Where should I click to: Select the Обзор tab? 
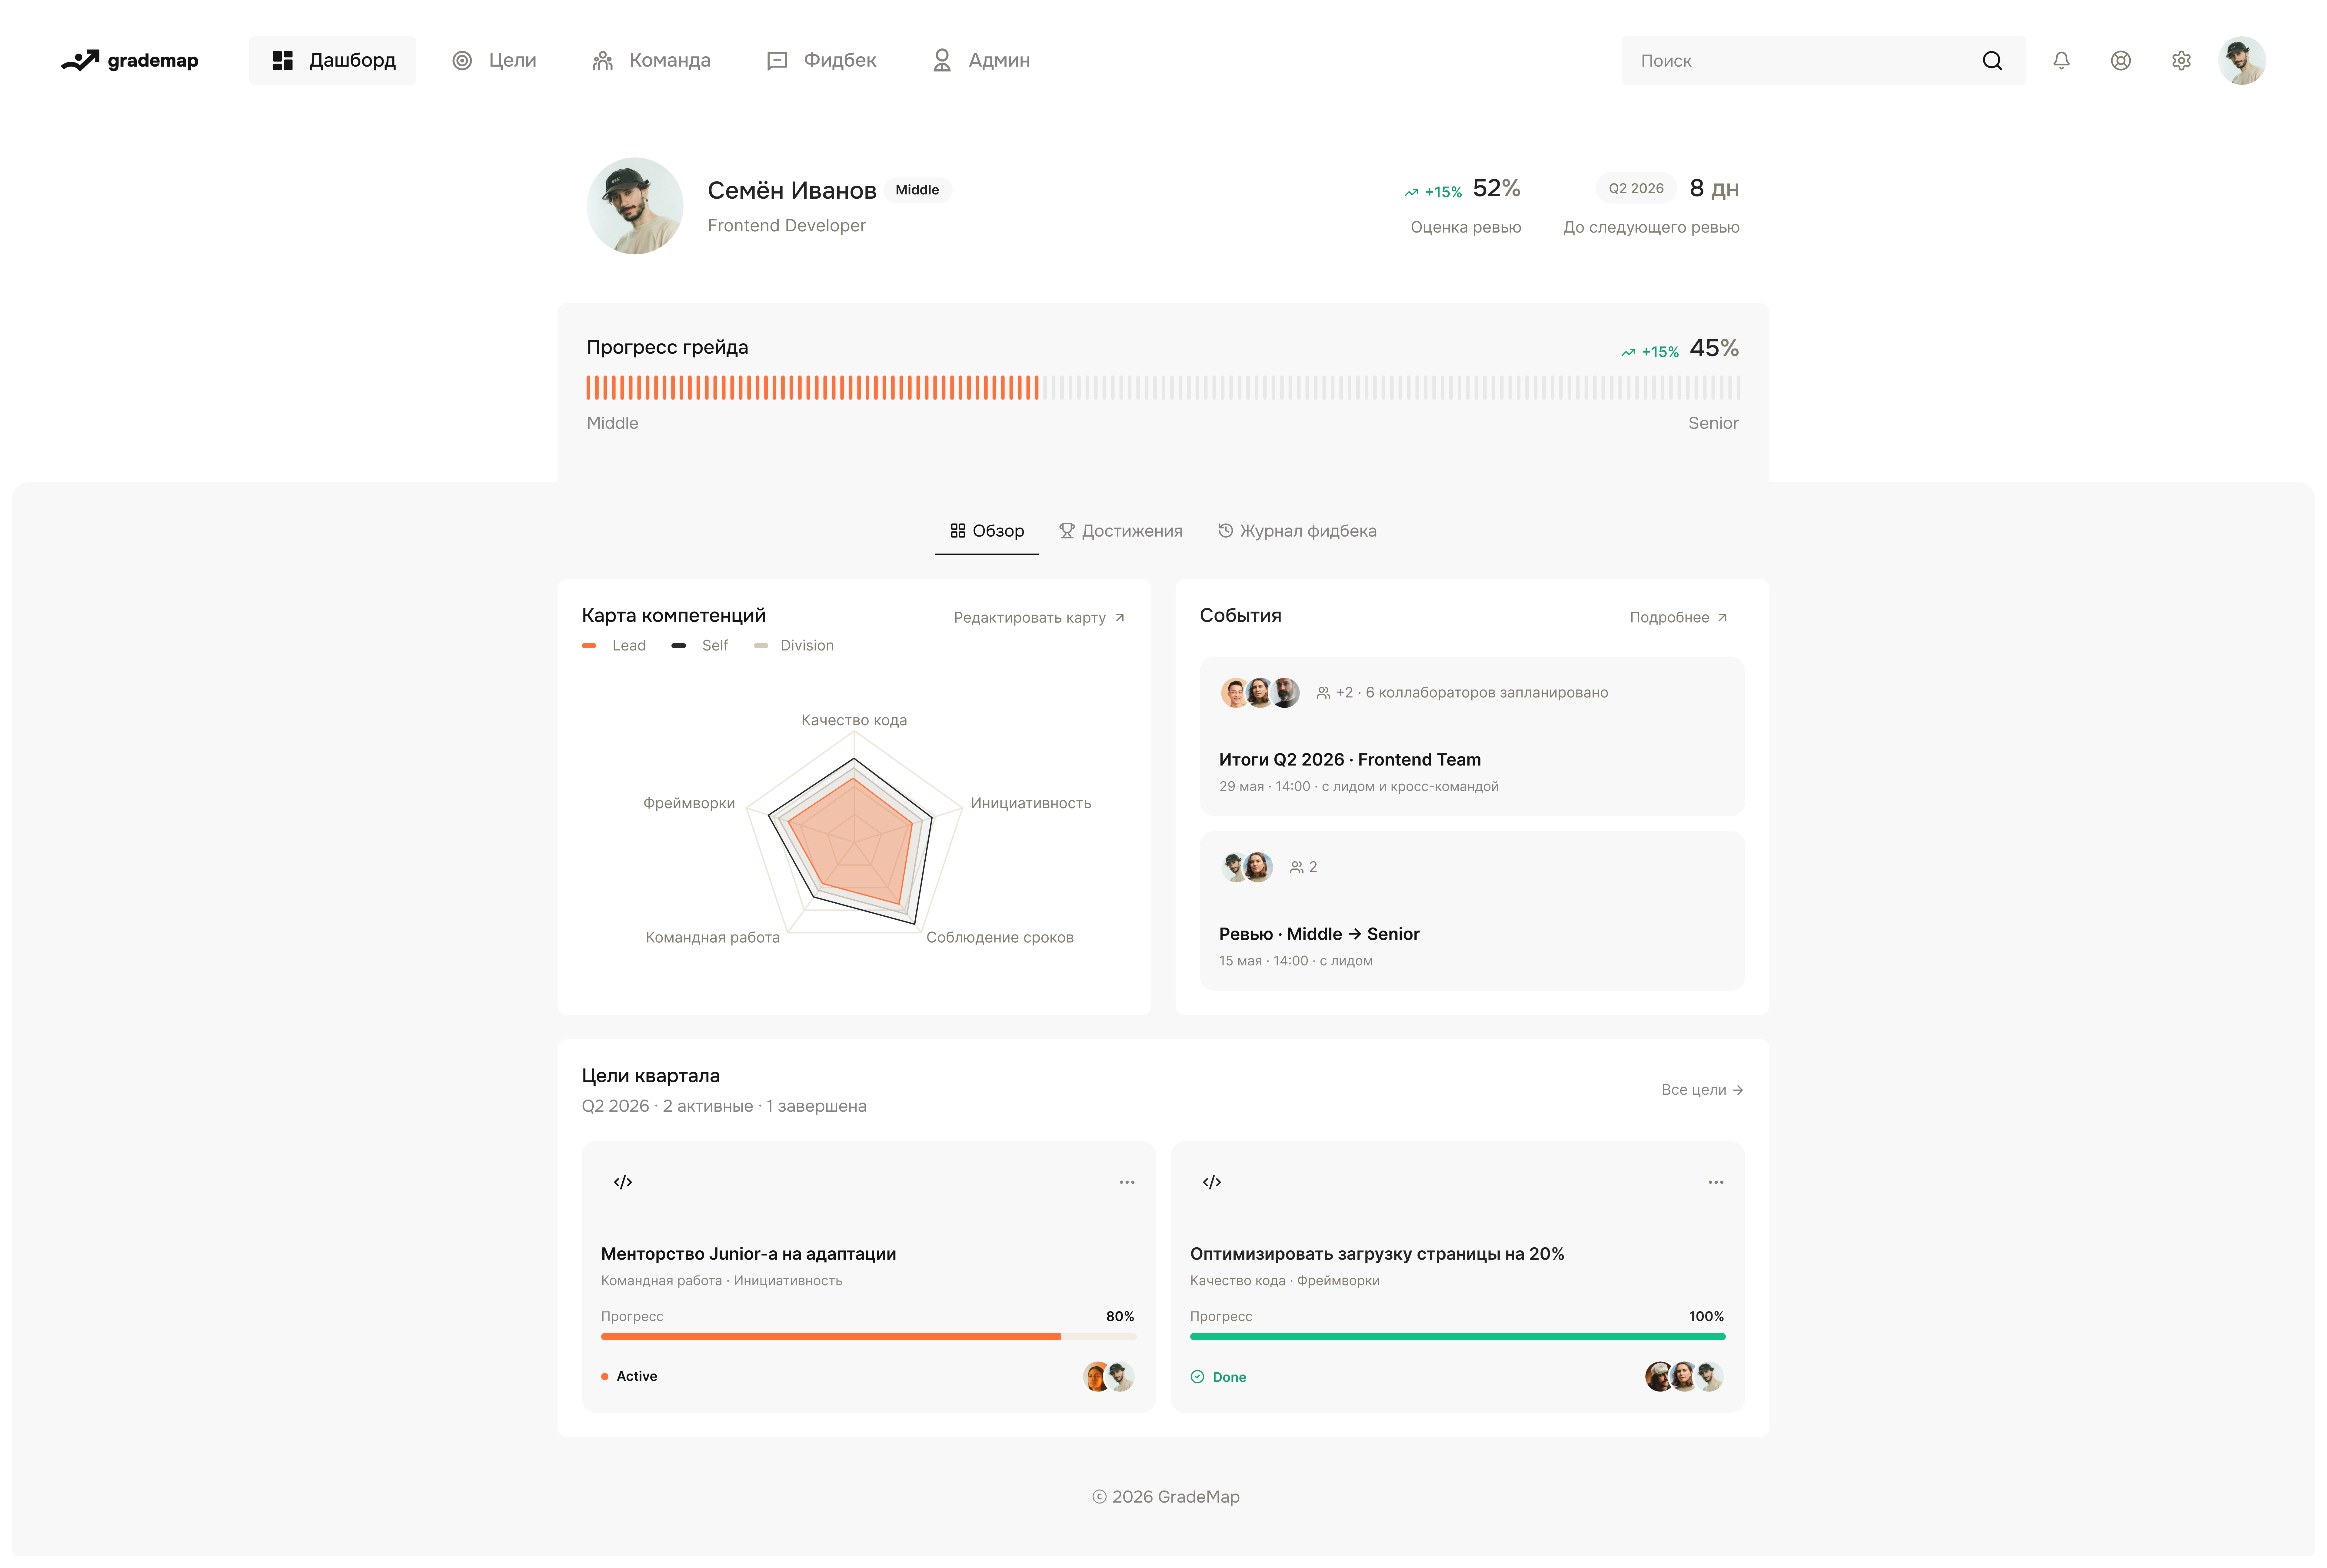(987, 531)
